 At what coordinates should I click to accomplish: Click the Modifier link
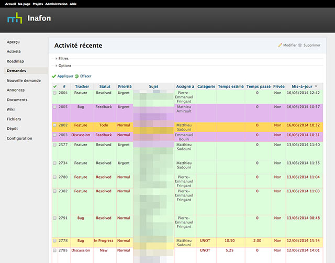coord(290,45)
